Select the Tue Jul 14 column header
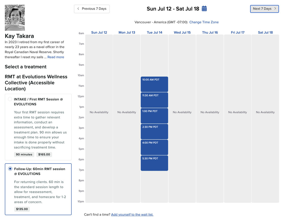 point(154,32)
